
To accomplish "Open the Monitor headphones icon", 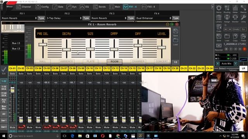I will [235, 19].
